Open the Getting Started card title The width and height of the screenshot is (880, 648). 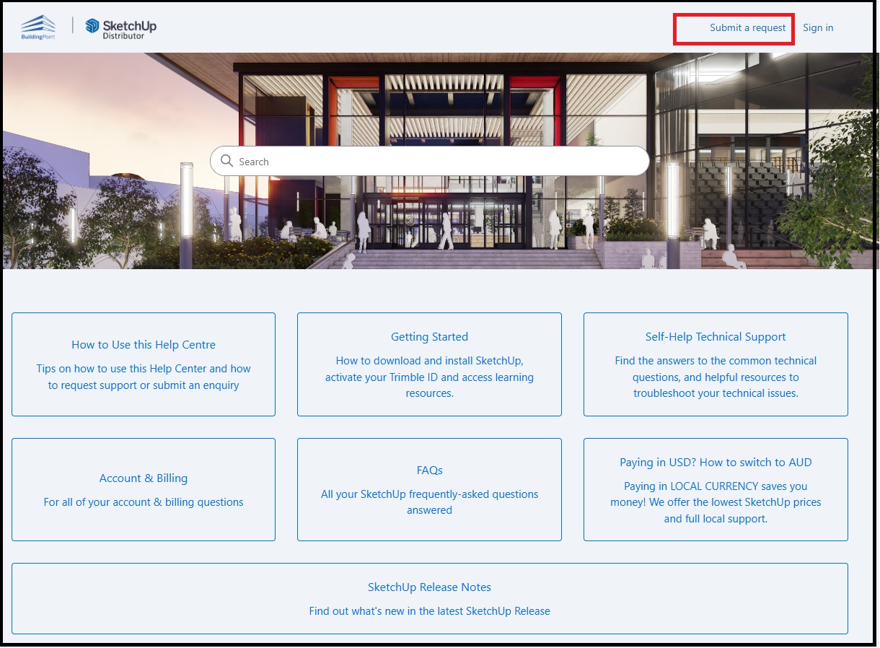(429, 337)
